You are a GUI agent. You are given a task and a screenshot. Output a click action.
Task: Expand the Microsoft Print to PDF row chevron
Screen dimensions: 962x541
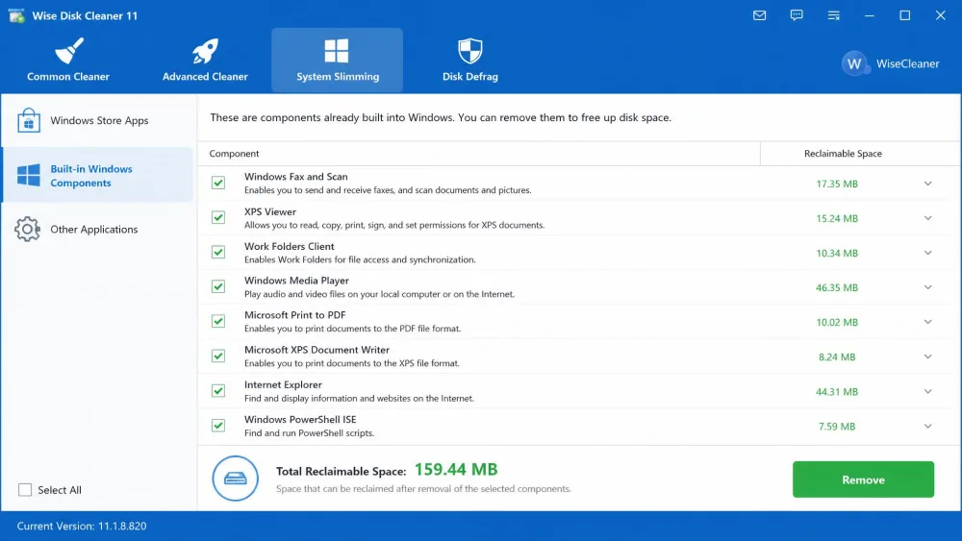pos(927,322)
